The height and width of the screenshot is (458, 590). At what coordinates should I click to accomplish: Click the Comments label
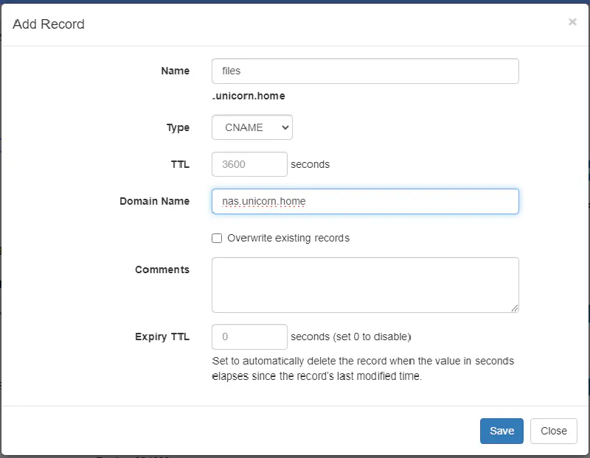point(162,269)
